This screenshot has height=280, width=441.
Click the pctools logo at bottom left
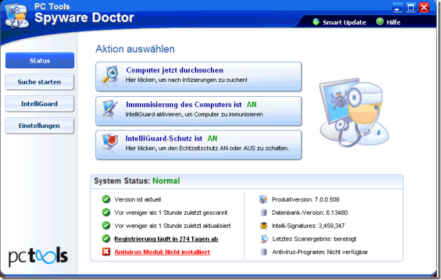point(38,256)
